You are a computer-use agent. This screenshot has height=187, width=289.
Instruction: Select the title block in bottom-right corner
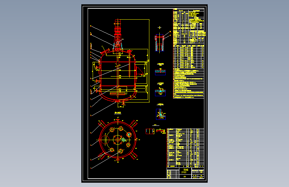[x=185, y=173]
